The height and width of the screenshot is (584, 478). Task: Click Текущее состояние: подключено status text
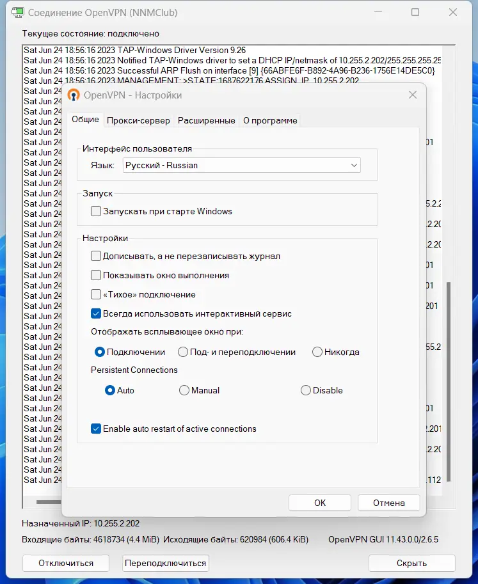tap(90, 33)
